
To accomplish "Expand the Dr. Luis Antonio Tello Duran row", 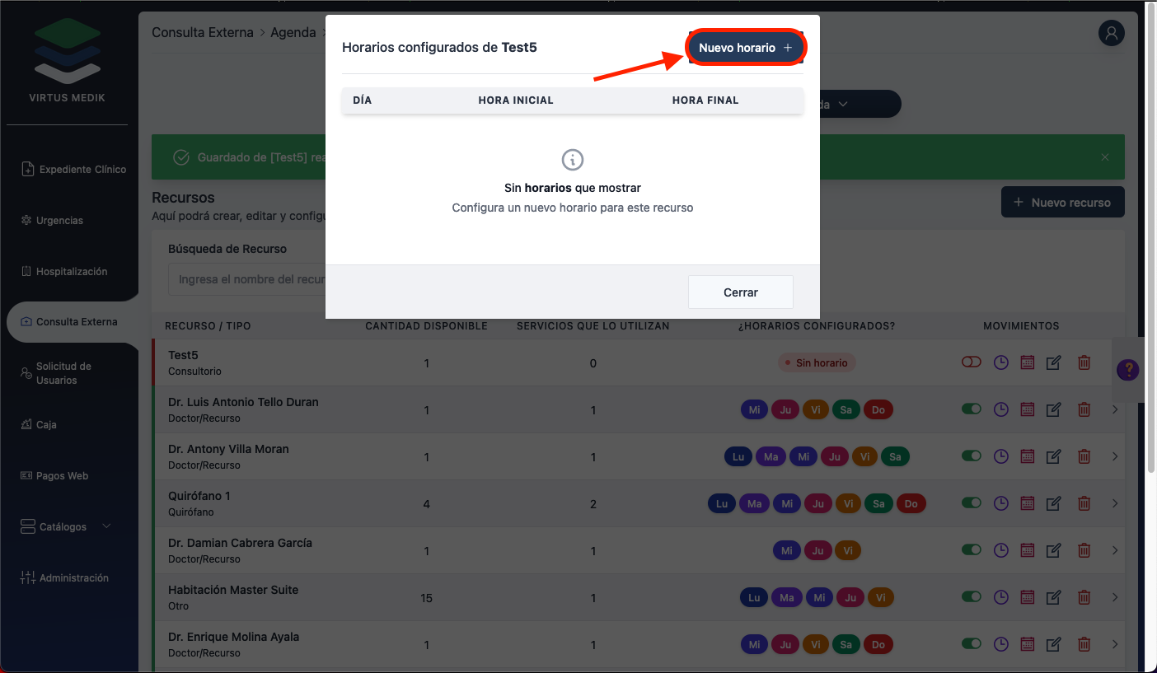I will pos(1115,409).
